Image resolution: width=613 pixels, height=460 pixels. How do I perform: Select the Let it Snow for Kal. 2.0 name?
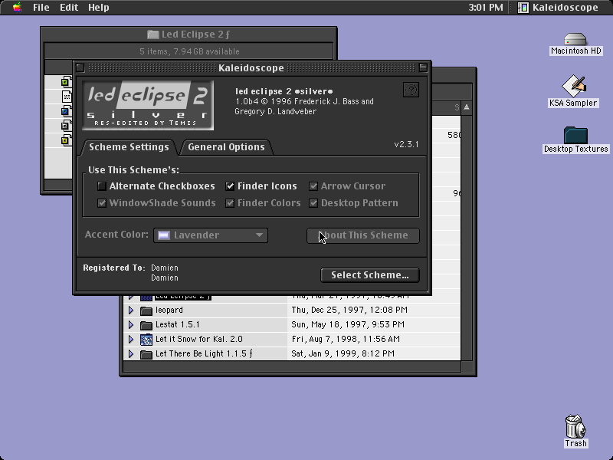[199, 339]
